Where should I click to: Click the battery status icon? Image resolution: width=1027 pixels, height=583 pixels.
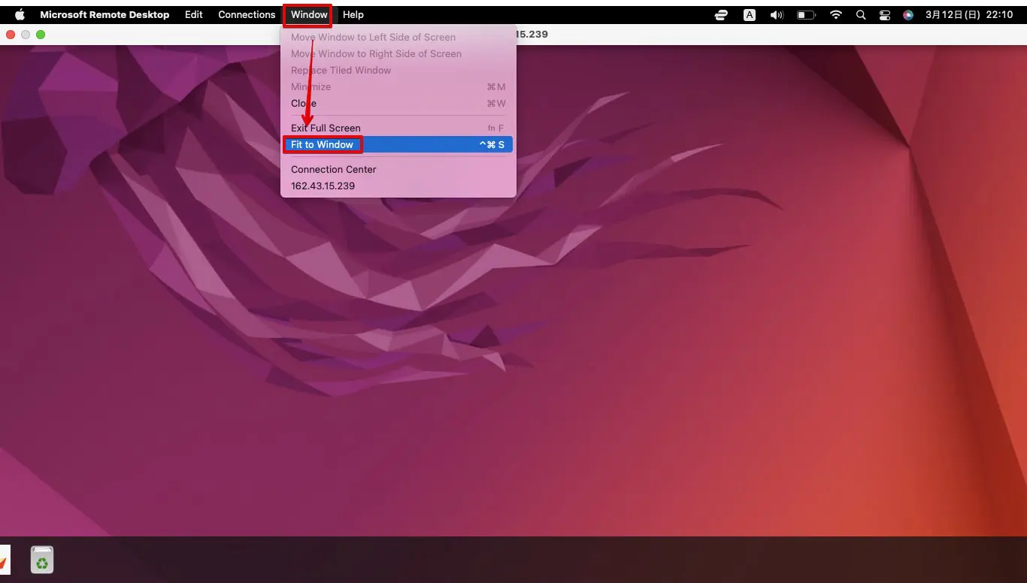point(806,14)
